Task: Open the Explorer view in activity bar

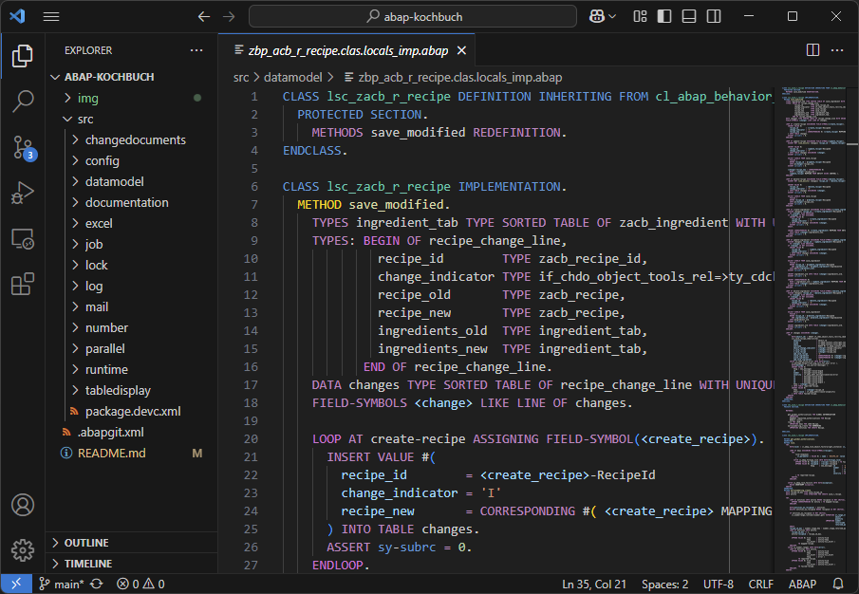Action: (x=23, y=56)
